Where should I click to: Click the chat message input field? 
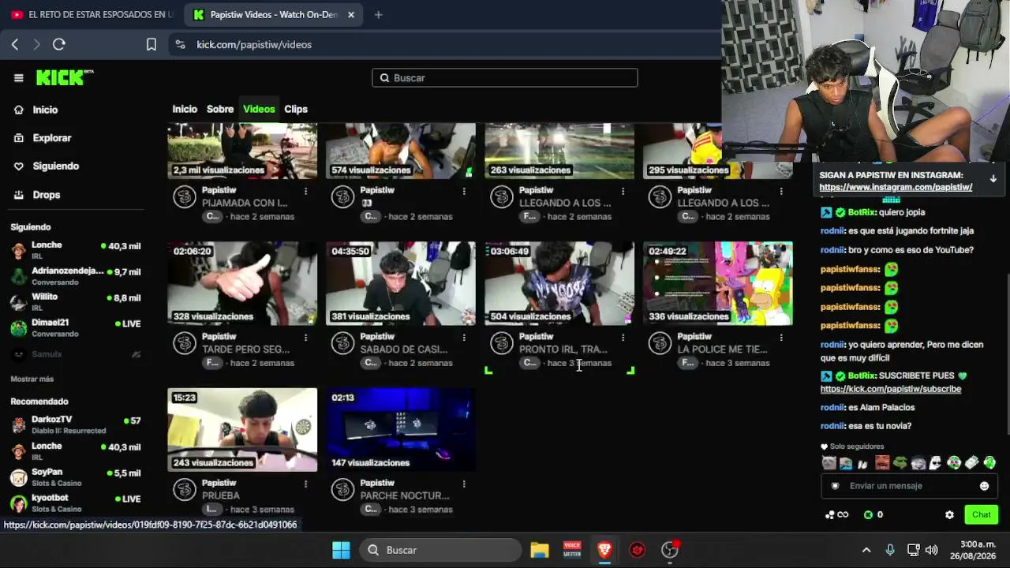tap(909, 486)
